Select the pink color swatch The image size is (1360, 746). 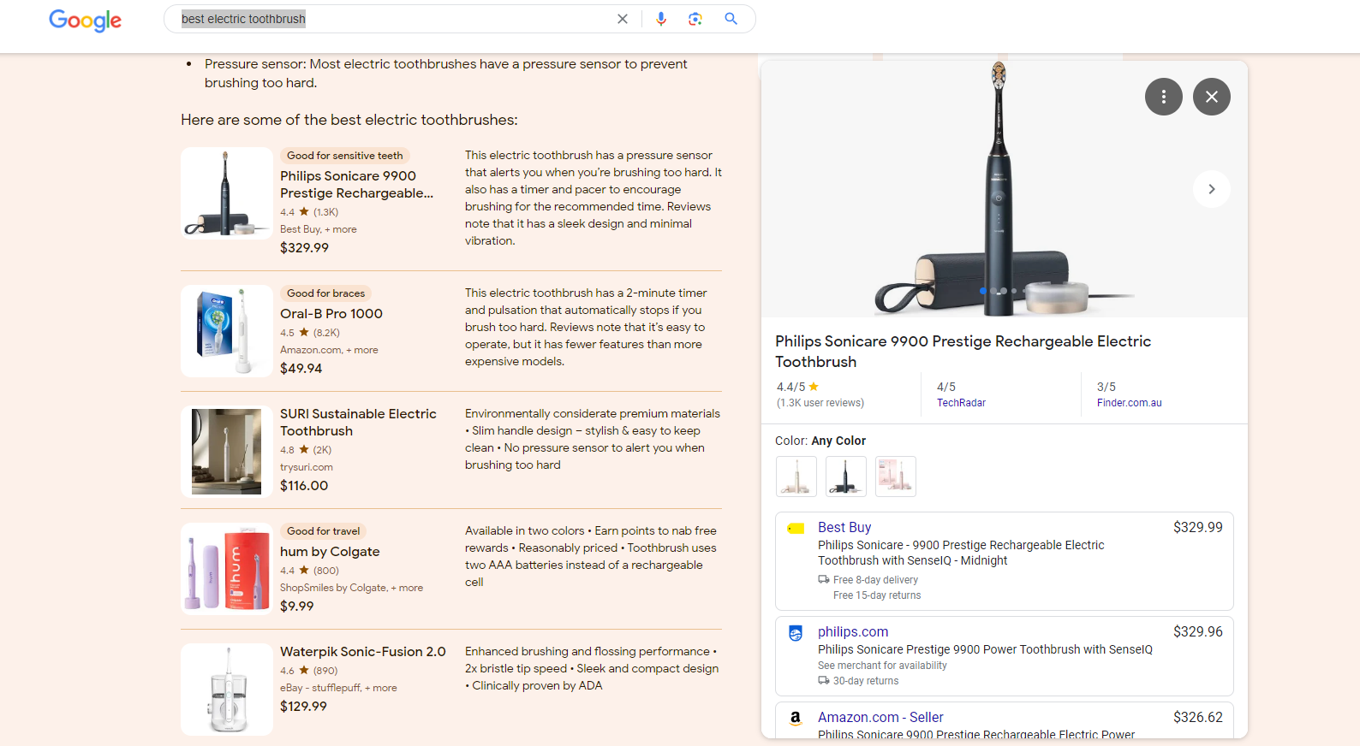[896, 477]
